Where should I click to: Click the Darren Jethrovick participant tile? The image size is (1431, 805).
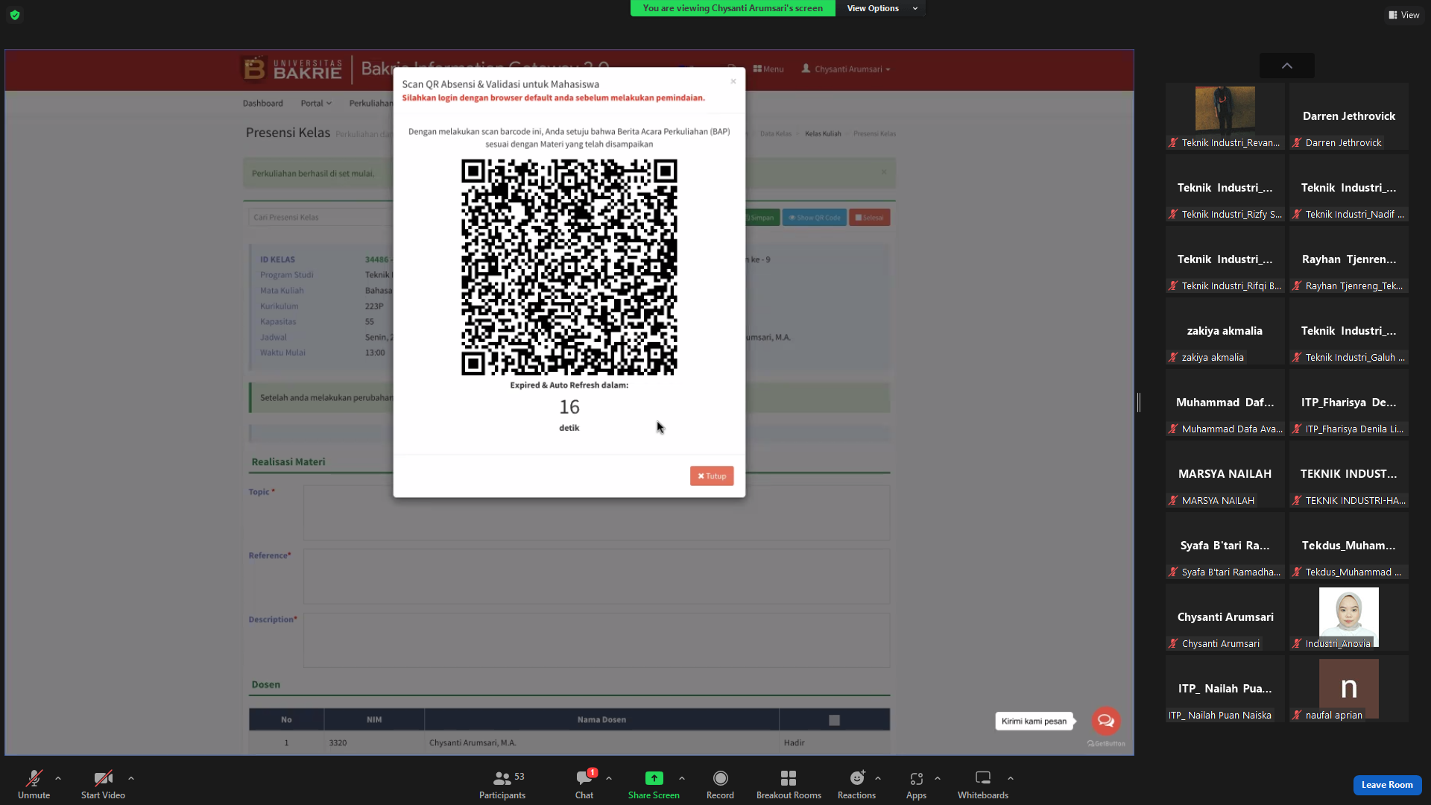tap(1348, 116)
